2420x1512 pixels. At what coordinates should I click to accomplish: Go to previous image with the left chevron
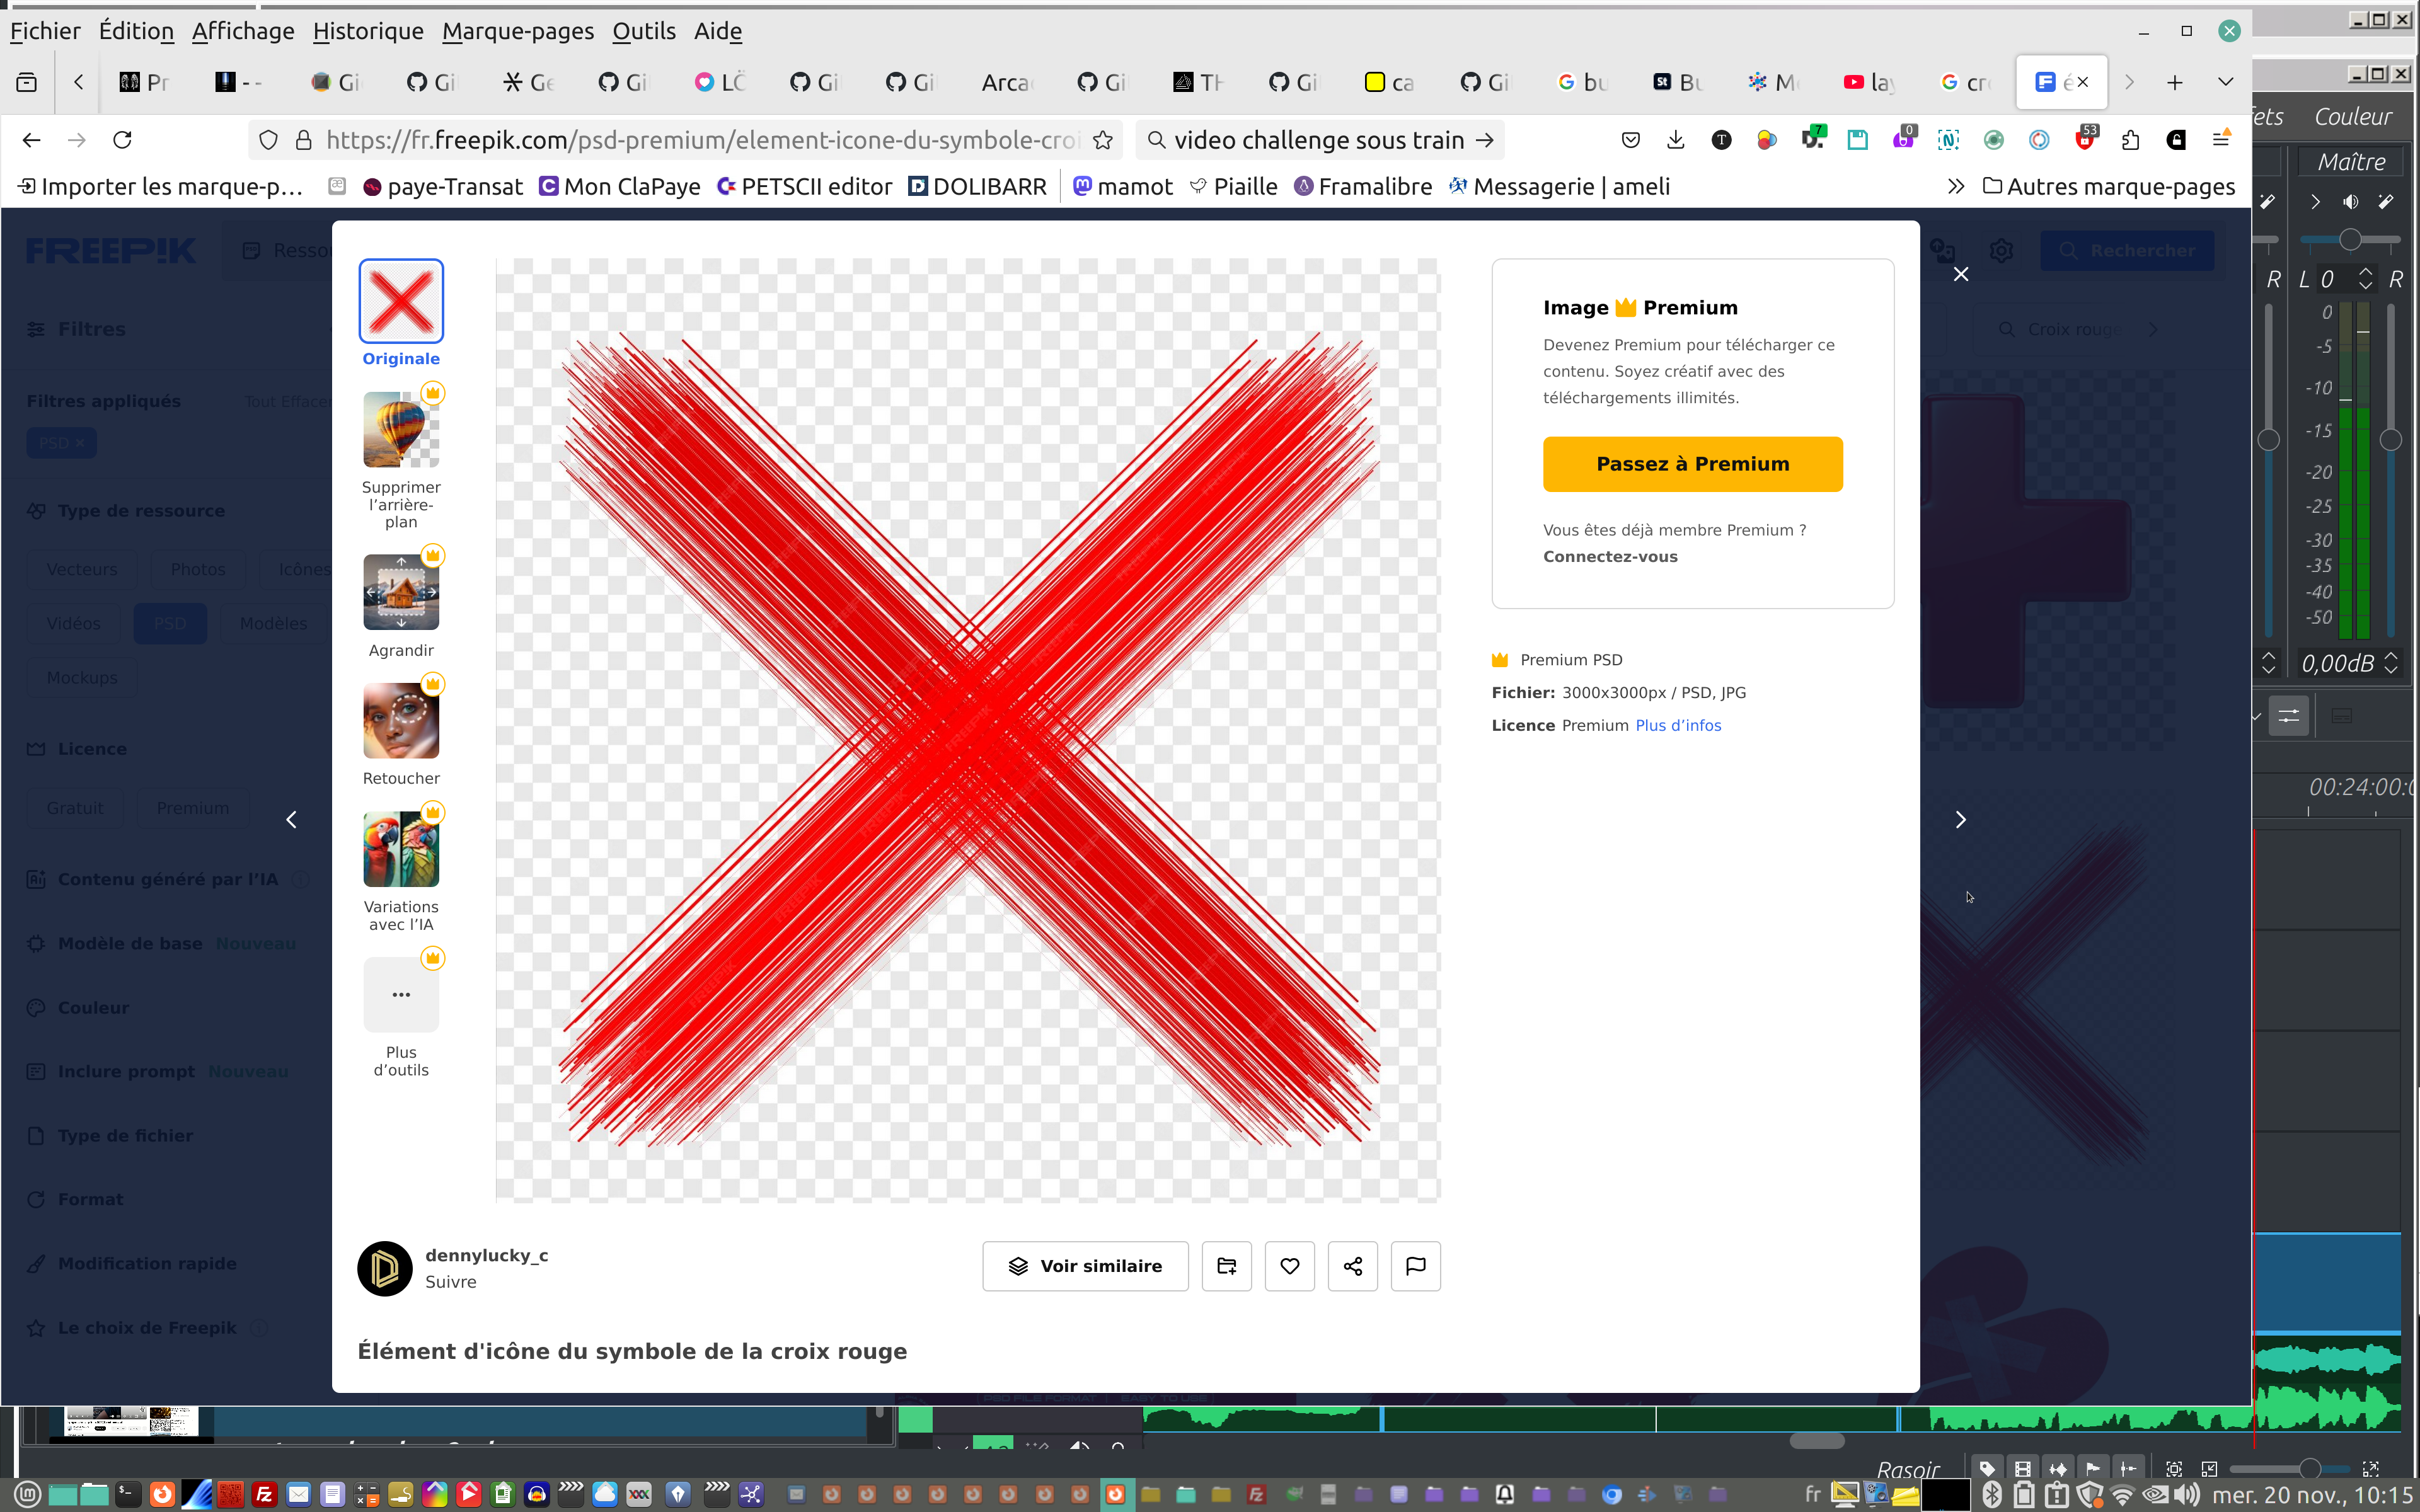(x=291, y=820)
